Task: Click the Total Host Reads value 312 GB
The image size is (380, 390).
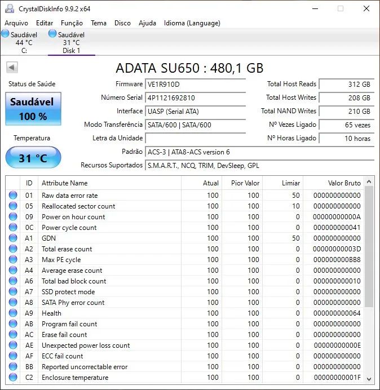Action: click(346, 85)
